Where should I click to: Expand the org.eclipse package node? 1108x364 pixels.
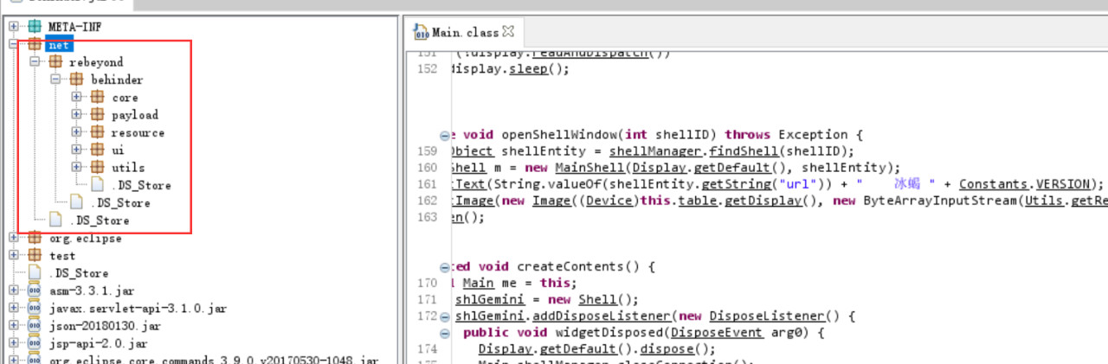click(x=14, y=238)
